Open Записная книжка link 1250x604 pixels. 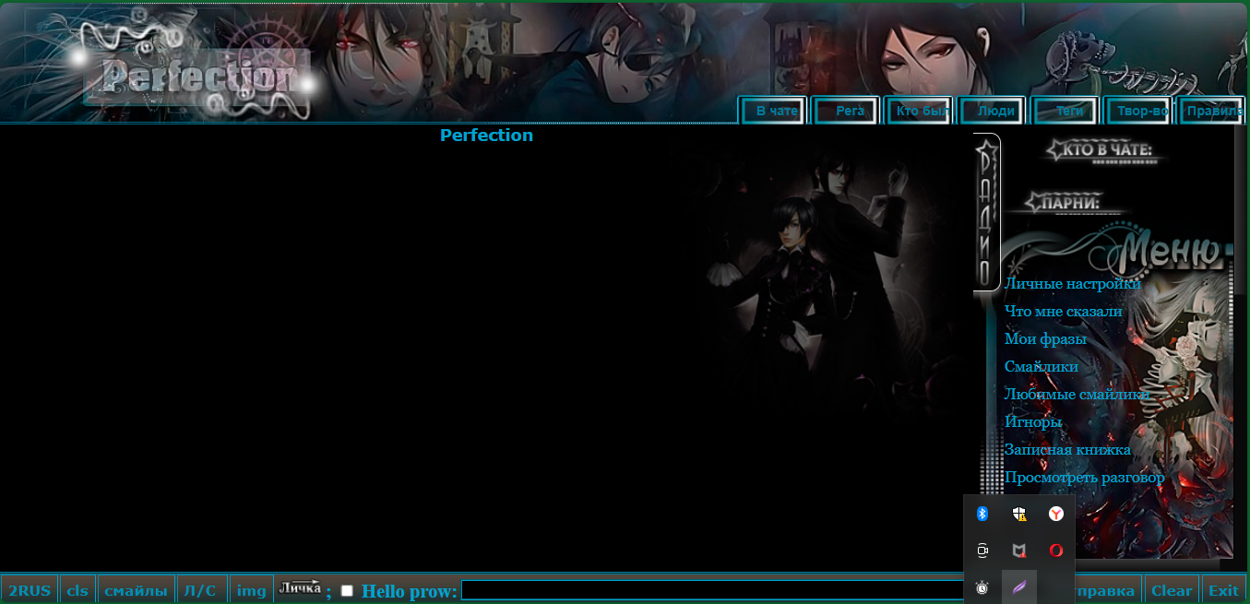[1067, 450]
